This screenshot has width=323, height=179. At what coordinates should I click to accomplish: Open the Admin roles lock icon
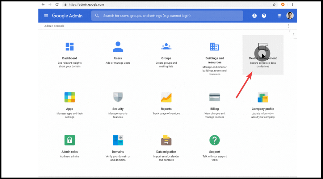click(x=70, y=140)
